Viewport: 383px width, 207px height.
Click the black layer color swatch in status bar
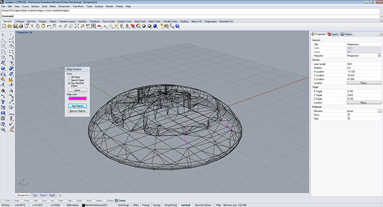(x=83, y=205)
